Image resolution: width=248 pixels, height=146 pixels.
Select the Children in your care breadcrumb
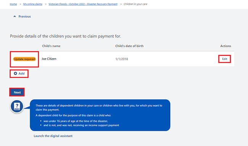tap(135, 4)
